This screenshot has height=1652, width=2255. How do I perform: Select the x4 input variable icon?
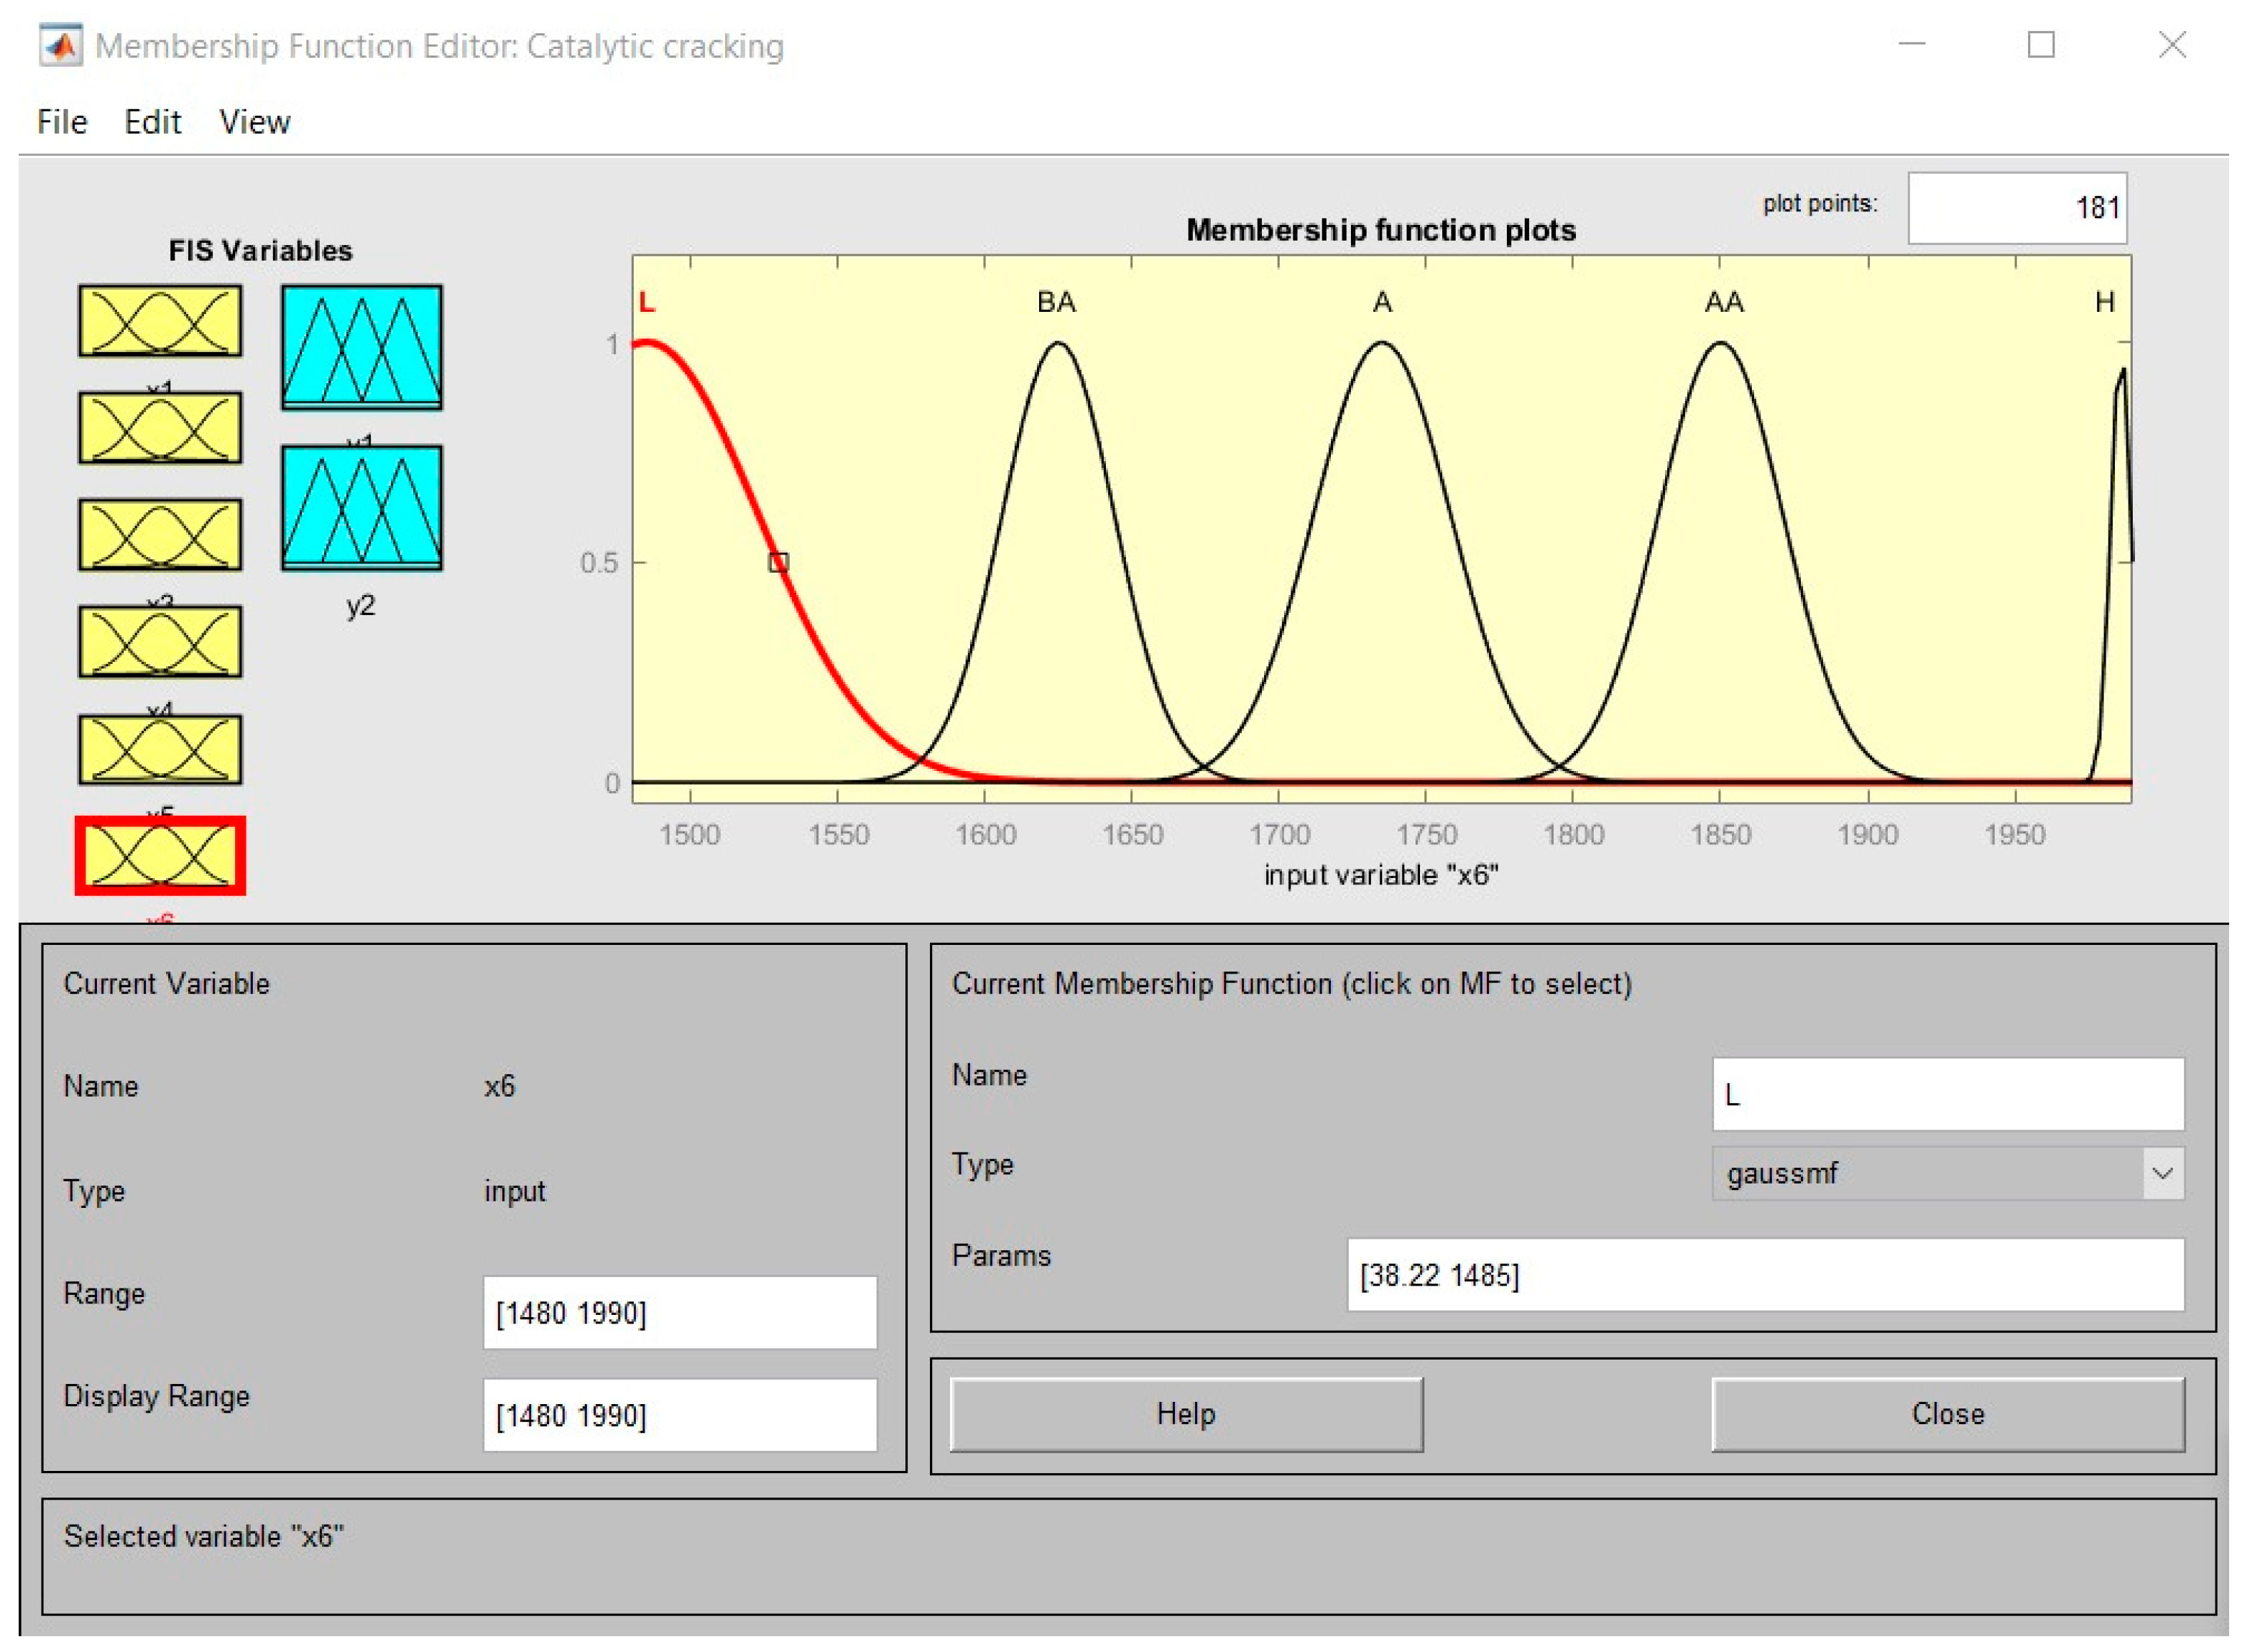pos(160,642)
